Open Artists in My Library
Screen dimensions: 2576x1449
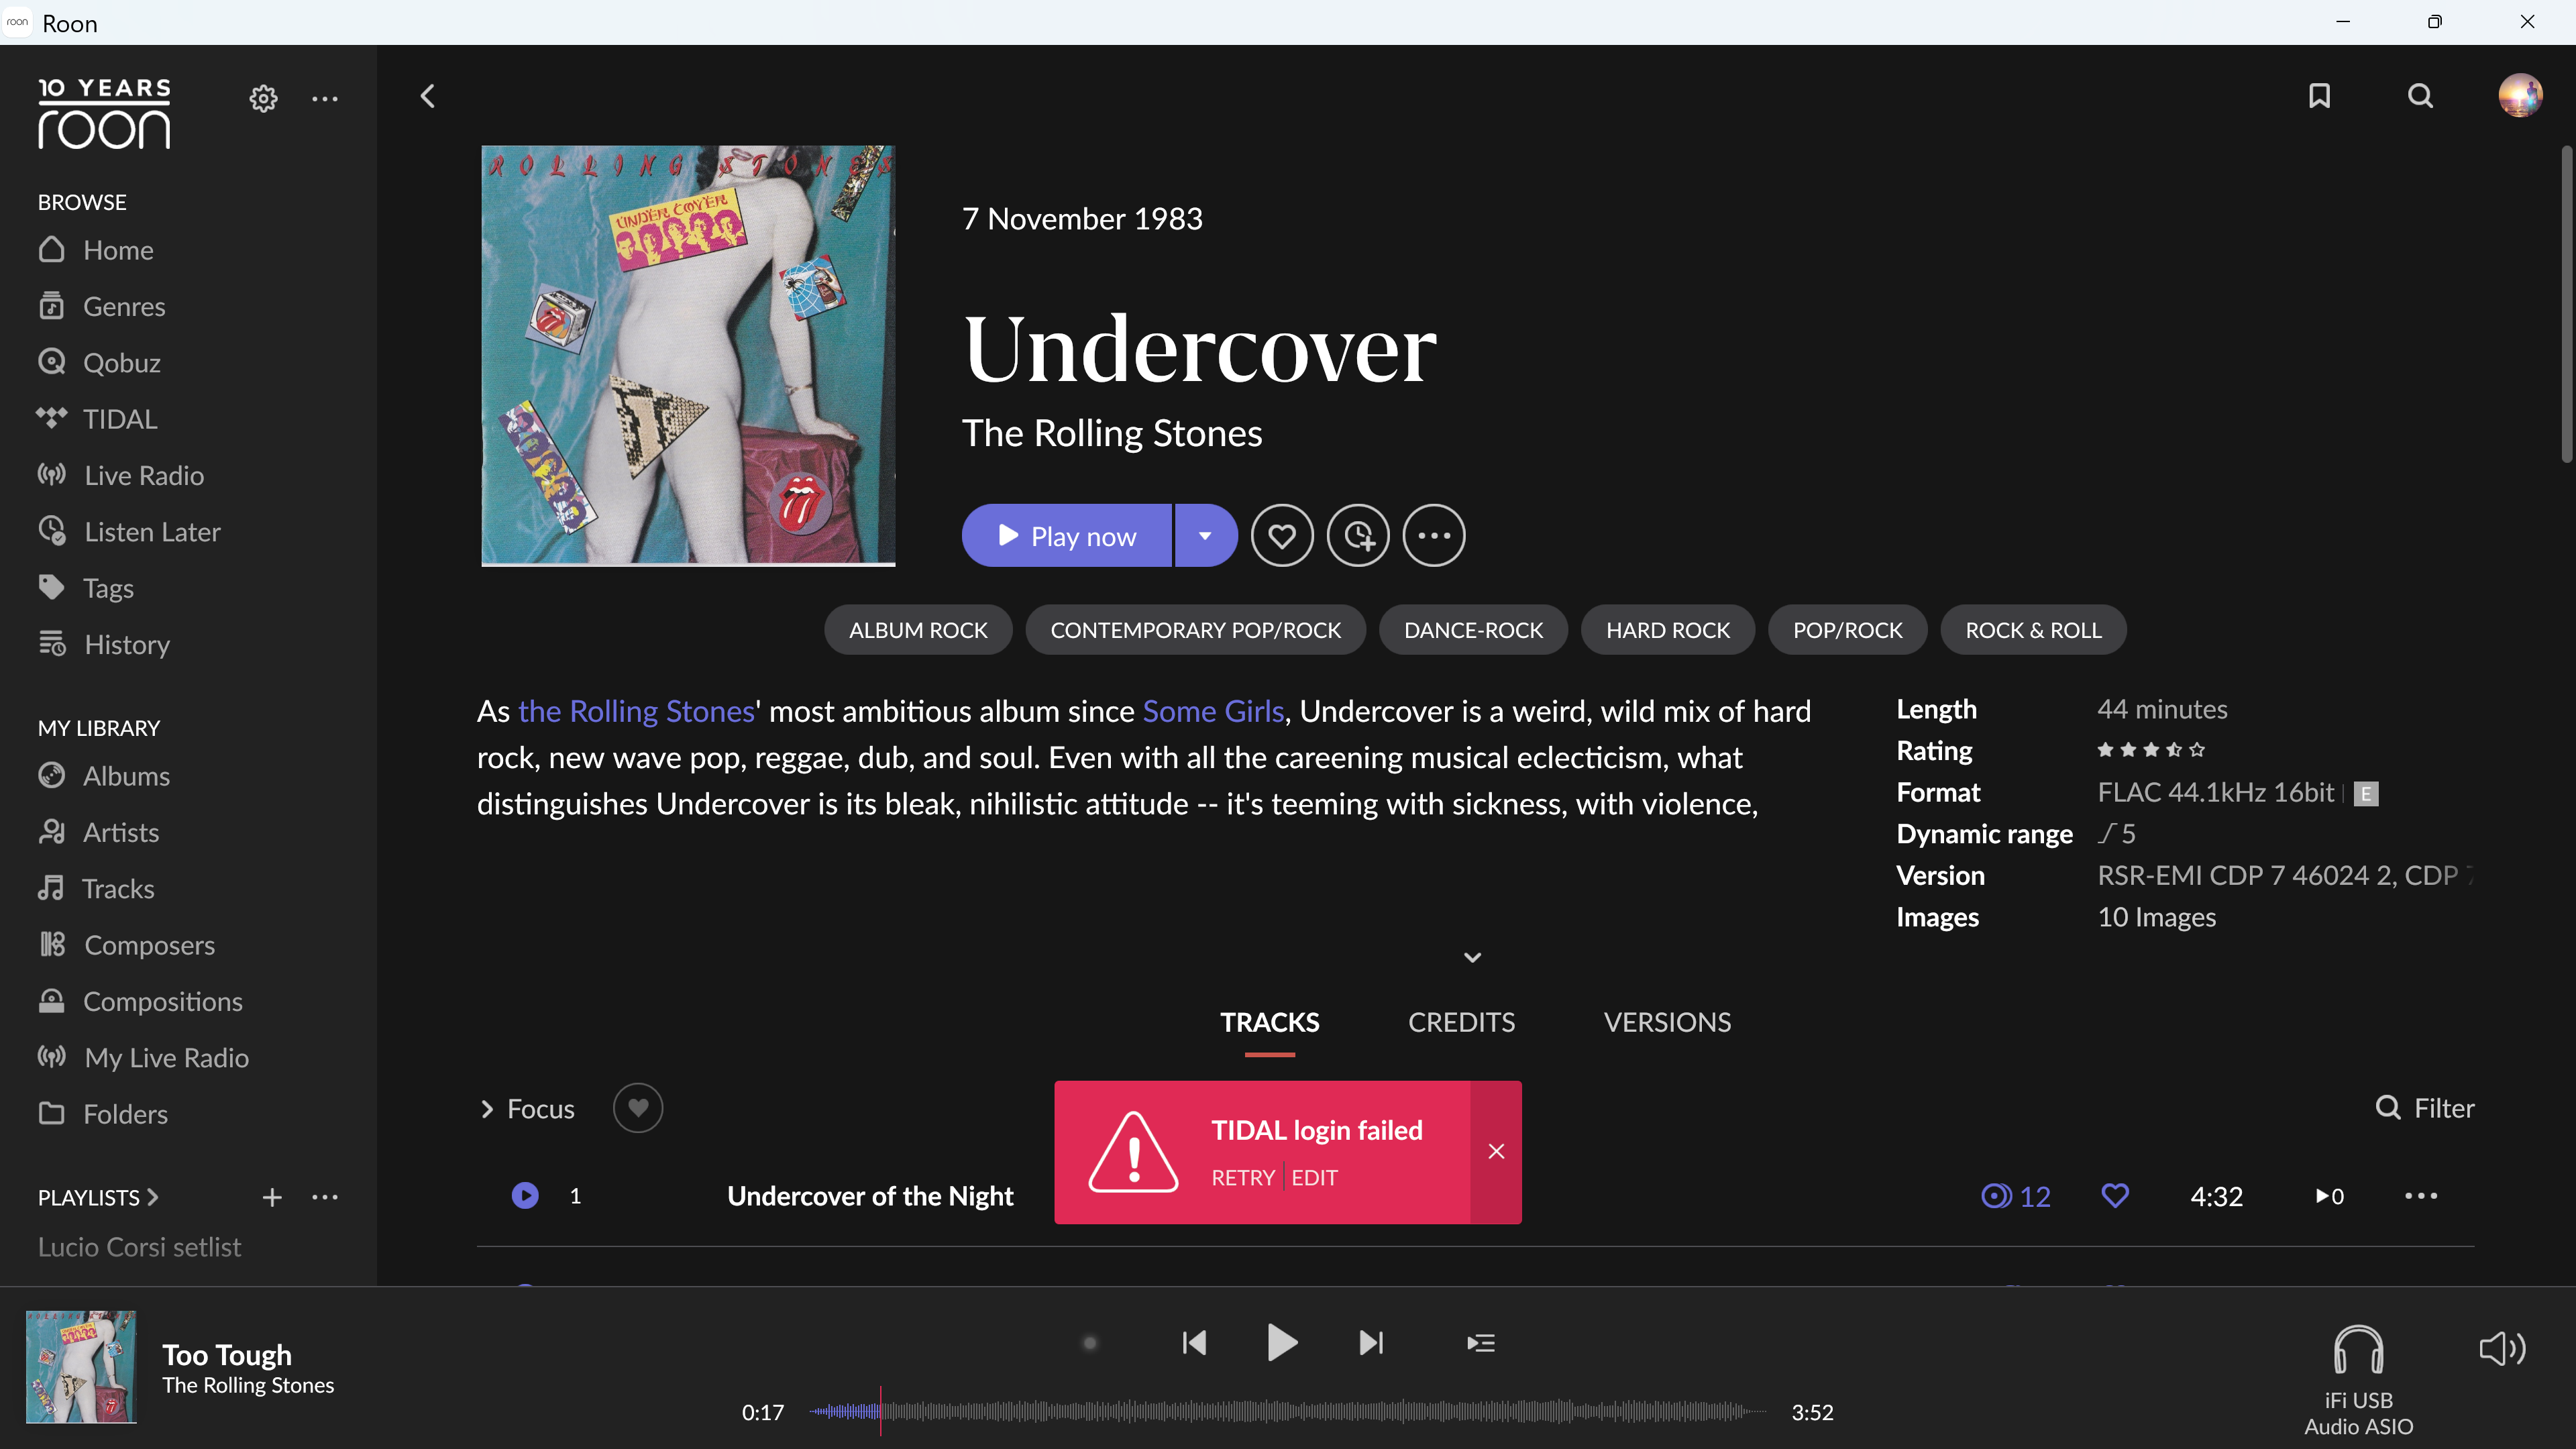(x=99, y=832)
